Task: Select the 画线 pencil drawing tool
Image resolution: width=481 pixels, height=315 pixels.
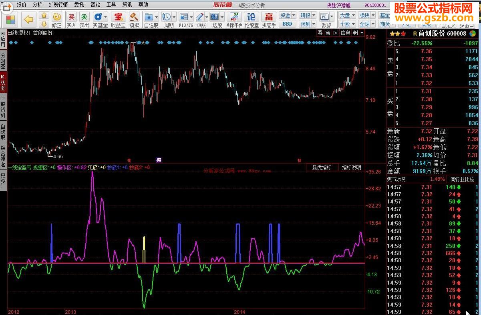Action: click(x=199, y=17)
